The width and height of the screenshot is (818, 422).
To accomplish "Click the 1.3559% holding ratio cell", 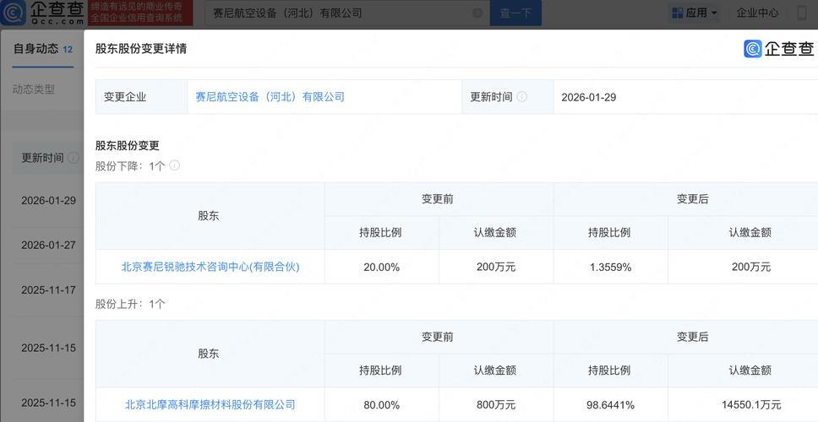I will (610, 268).
